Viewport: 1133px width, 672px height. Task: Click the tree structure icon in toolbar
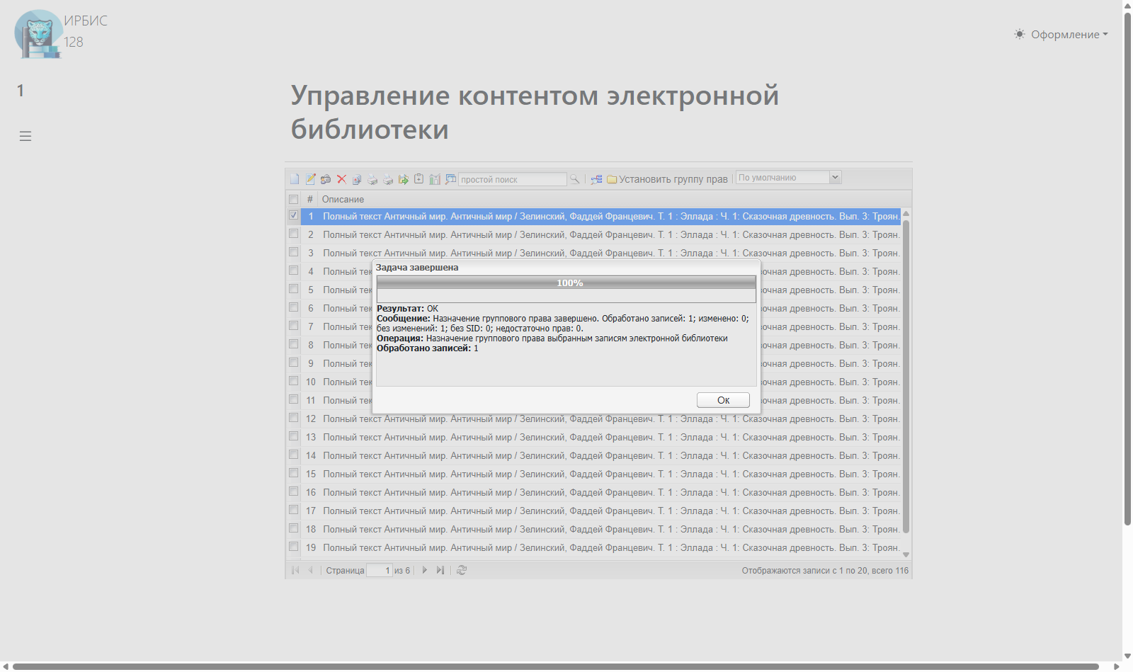coord(596,179)
